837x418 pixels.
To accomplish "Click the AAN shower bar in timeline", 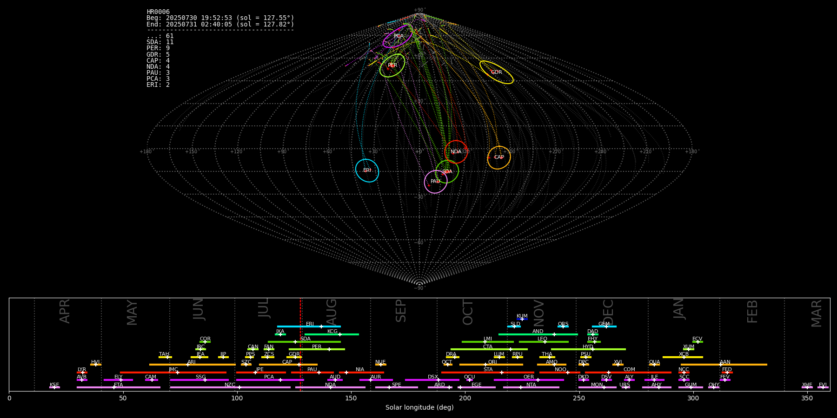I will tap(724, 365).
